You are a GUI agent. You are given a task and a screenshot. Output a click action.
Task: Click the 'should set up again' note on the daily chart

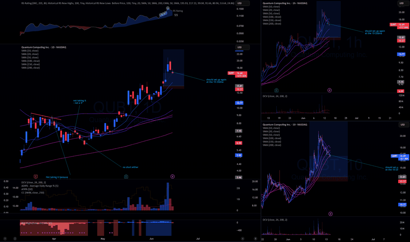tap(216, 81)
